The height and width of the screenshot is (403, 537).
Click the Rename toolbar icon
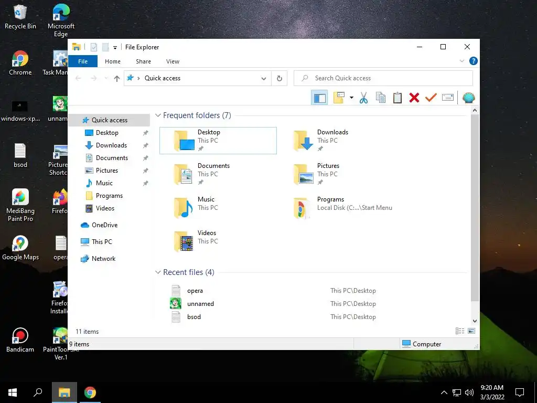tap(448, 98)
